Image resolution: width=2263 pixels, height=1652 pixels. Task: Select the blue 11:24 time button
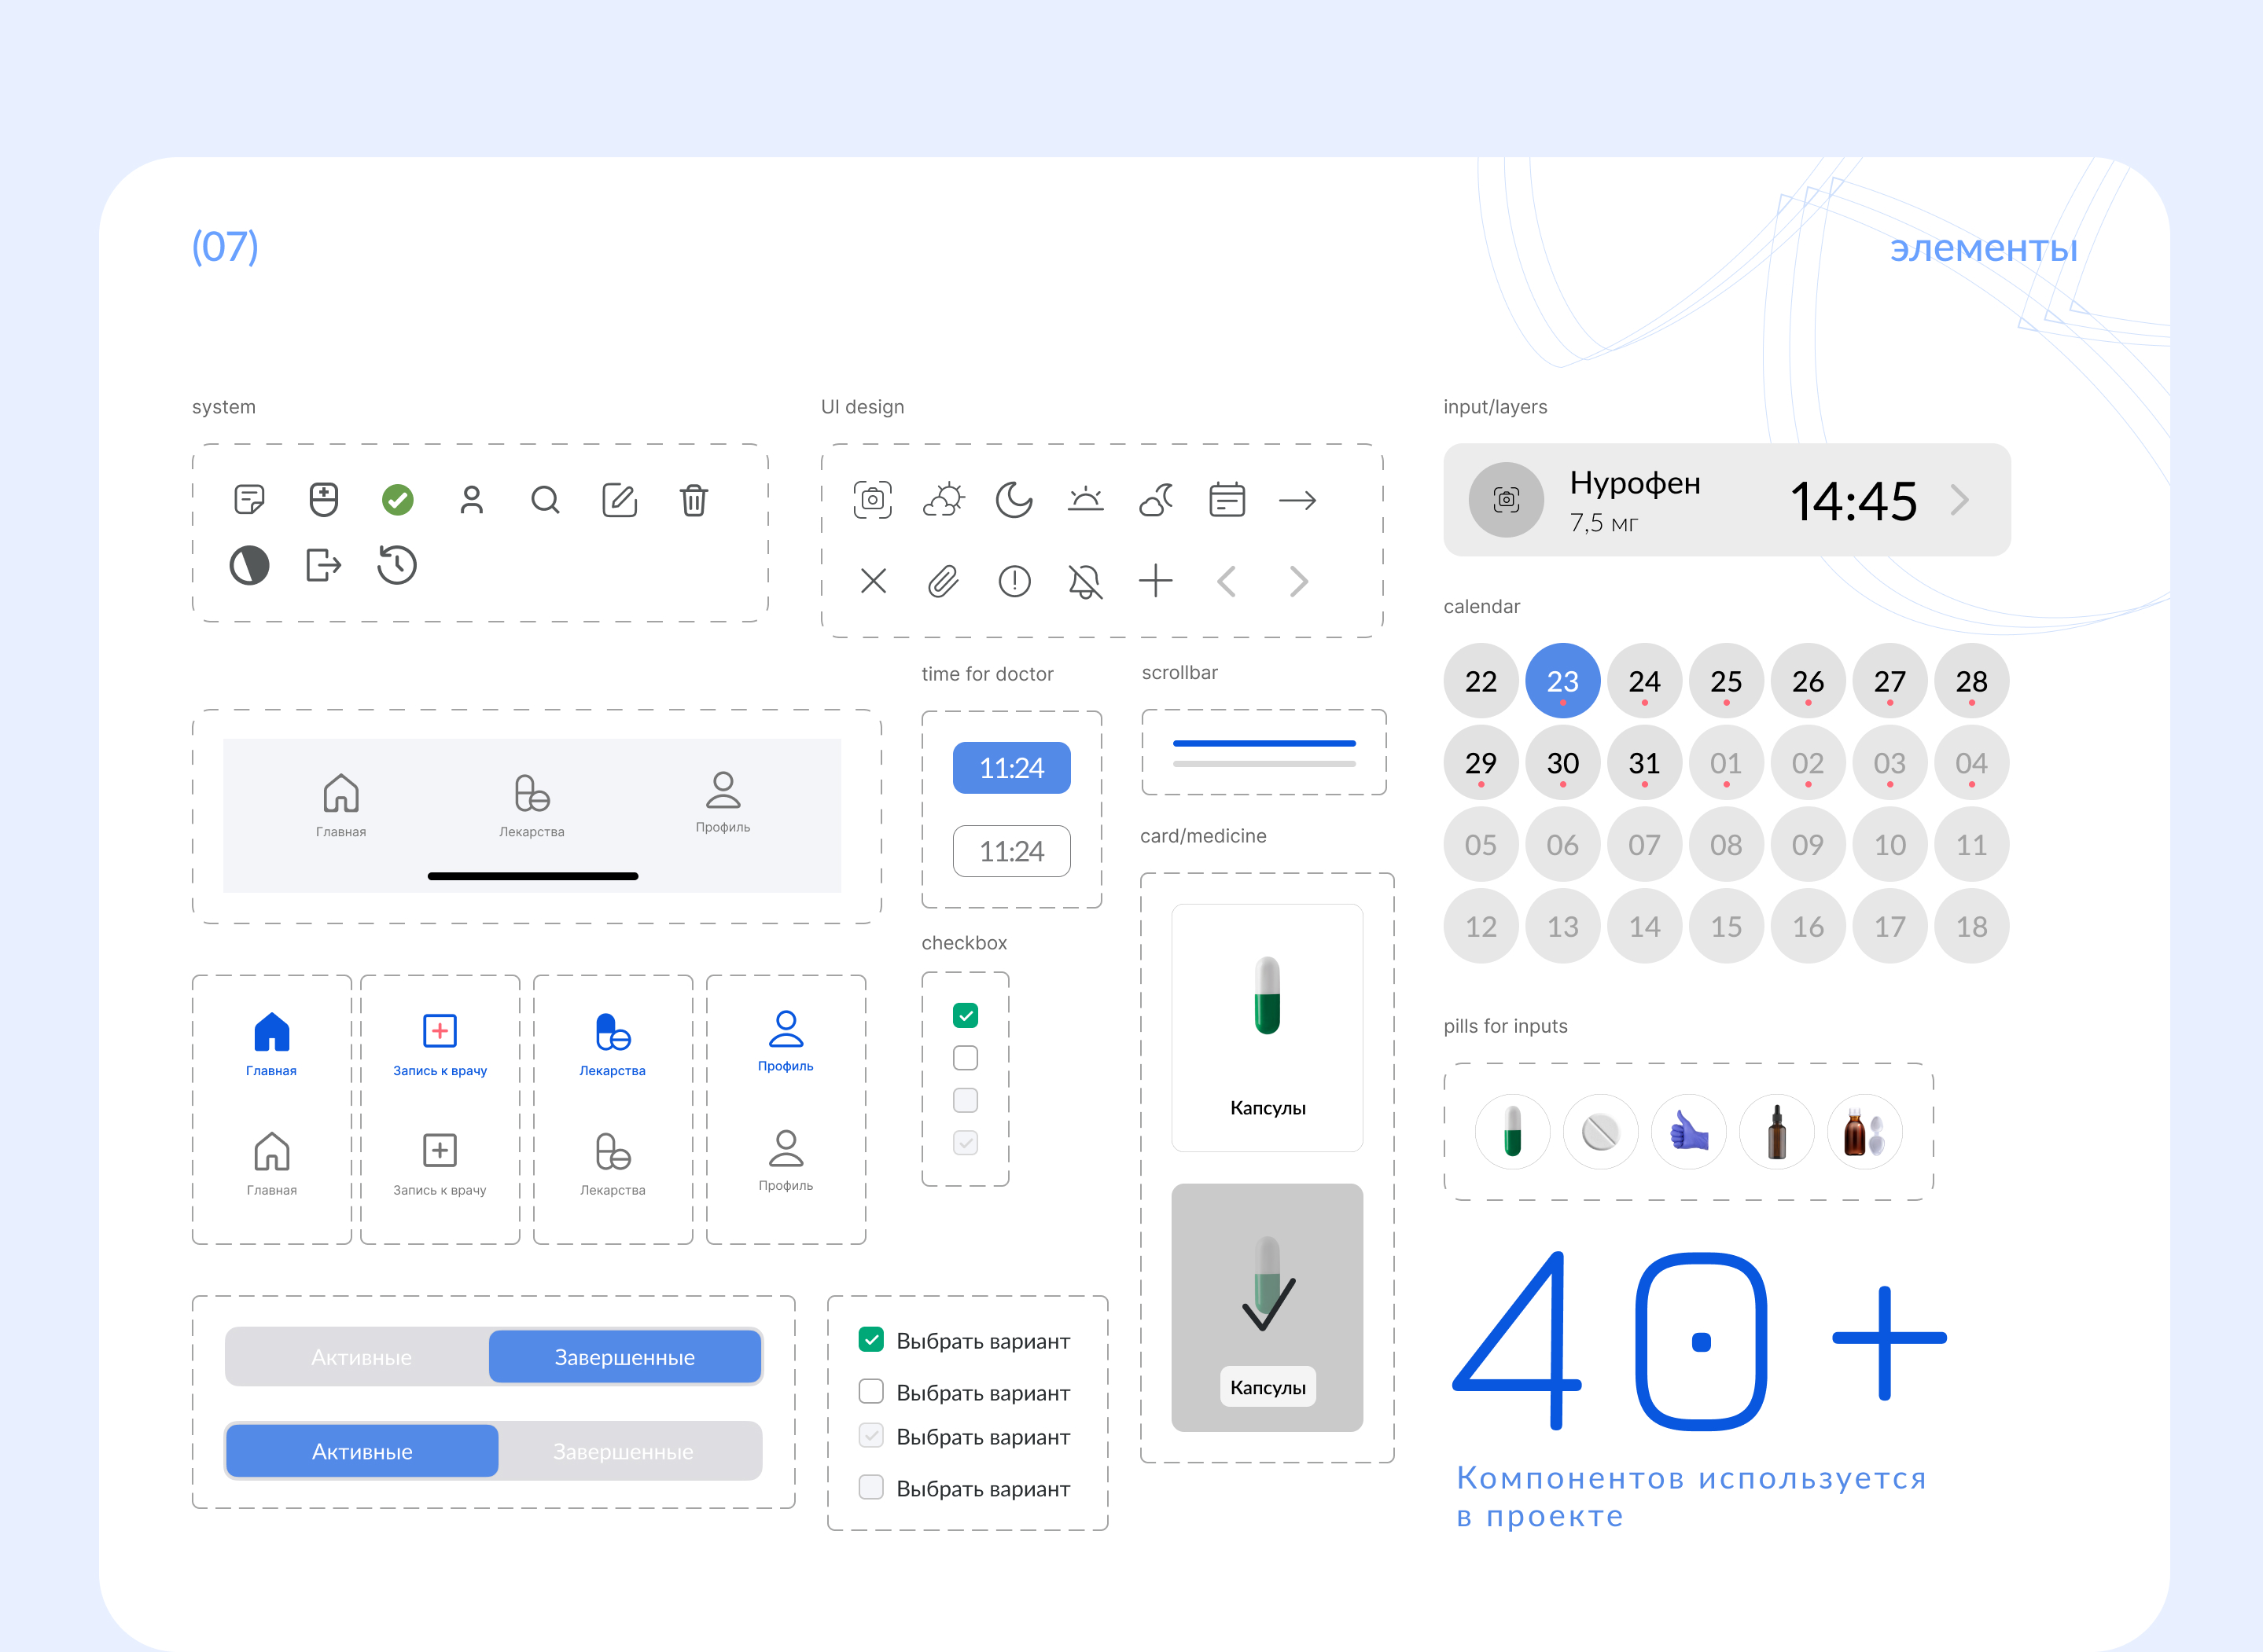click(1011, 768)
